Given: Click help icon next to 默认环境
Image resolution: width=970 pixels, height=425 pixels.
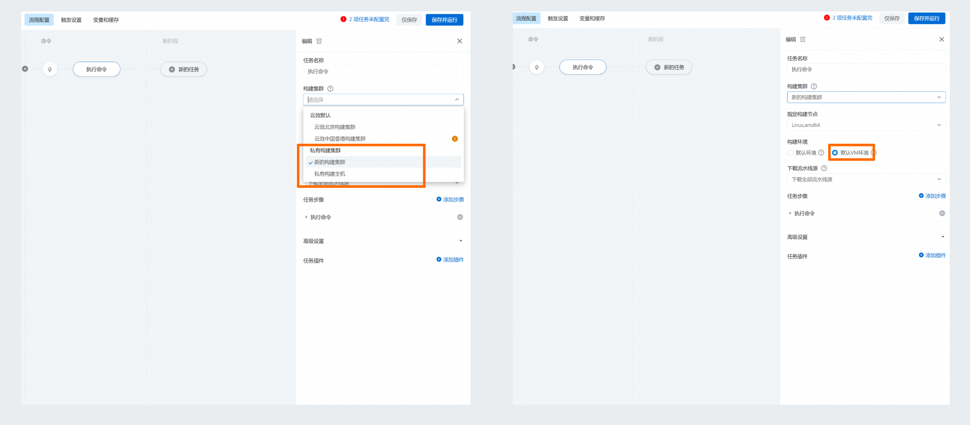Looking at the screenshot, I should click(821, 153).
